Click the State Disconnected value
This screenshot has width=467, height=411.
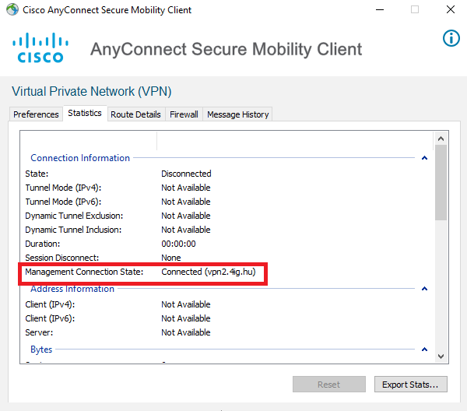point(186,174)
